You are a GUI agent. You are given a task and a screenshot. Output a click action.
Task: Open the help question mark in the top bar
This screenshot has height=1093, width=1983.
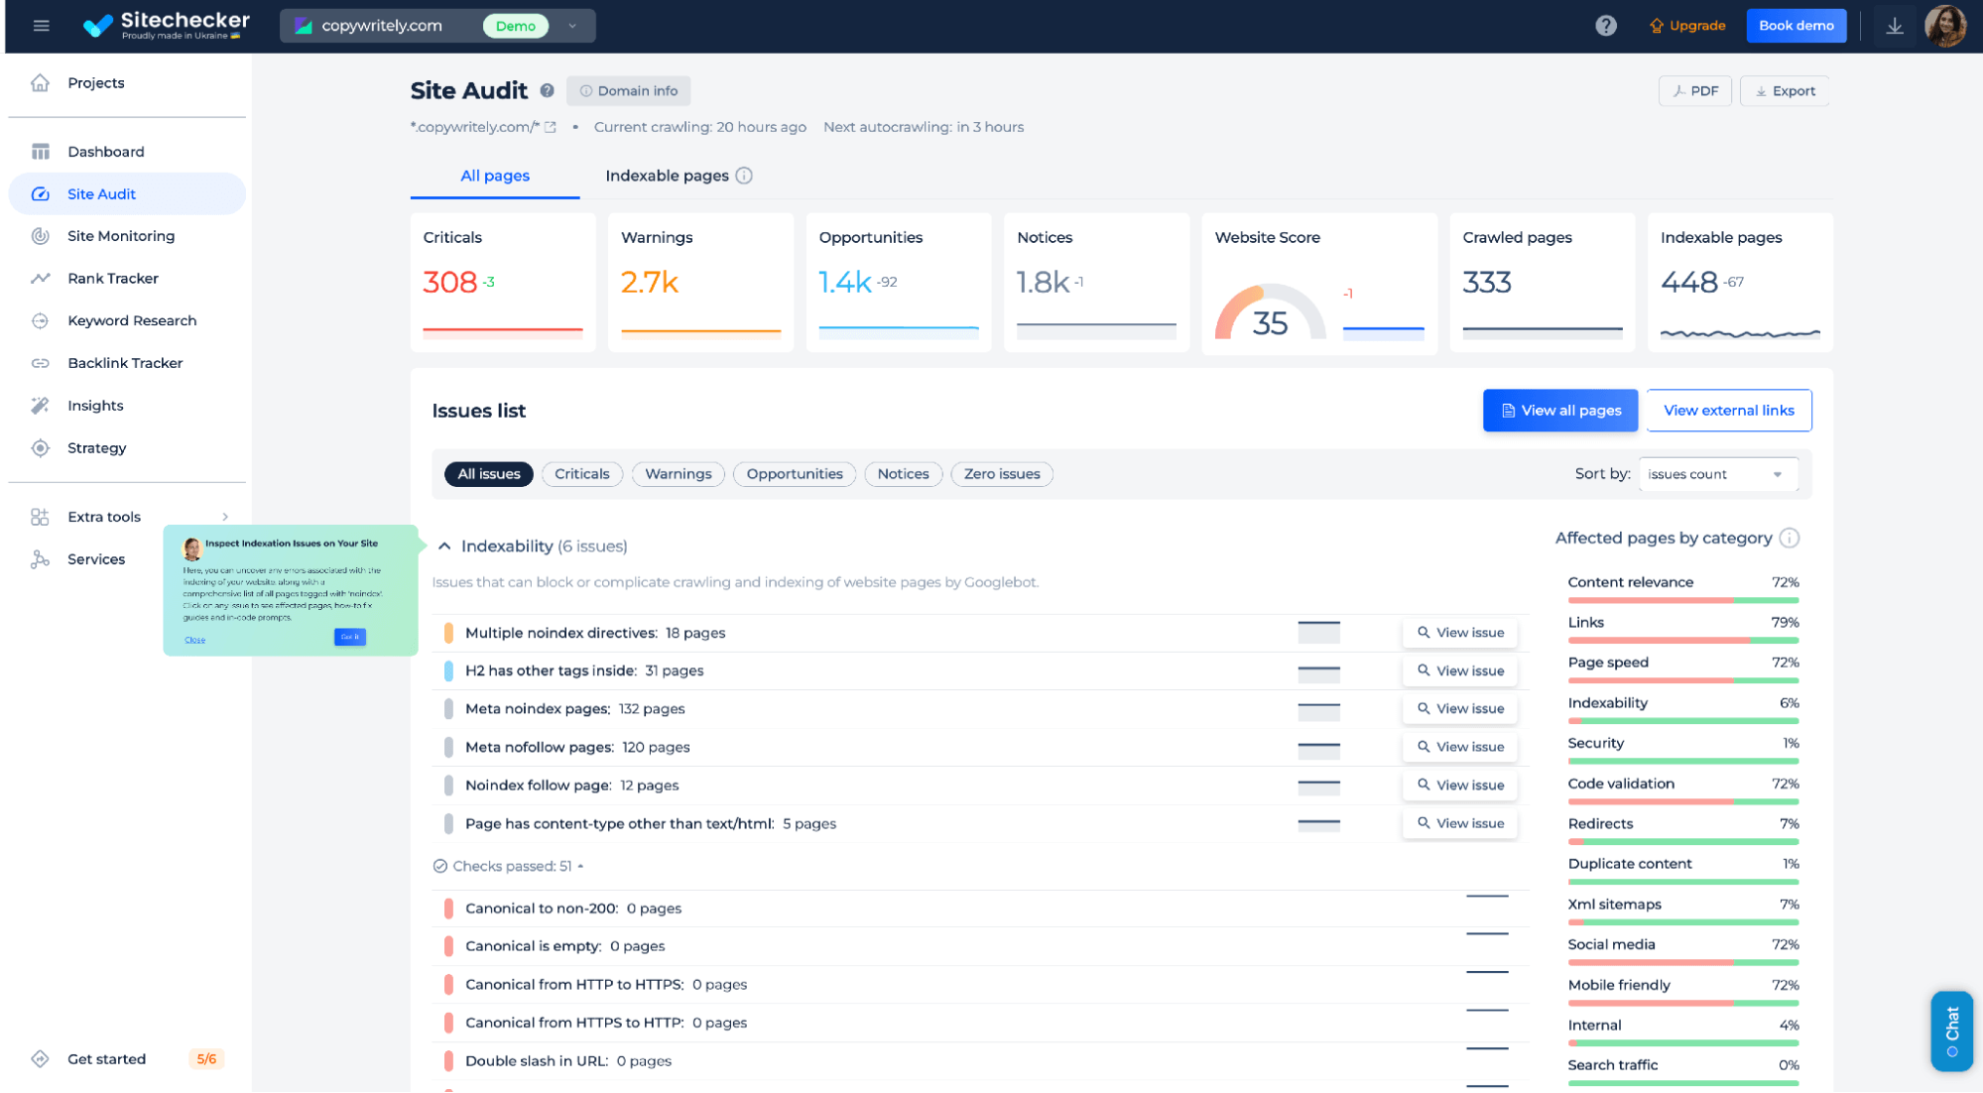pos(1606,25)
